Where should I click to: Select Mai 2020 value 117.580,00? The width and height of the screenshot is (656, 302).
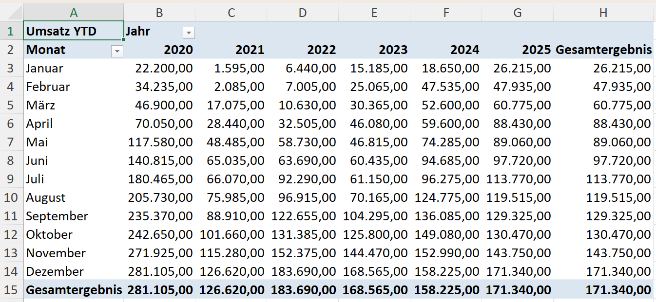pyautogui.click(x=159, y=142)
